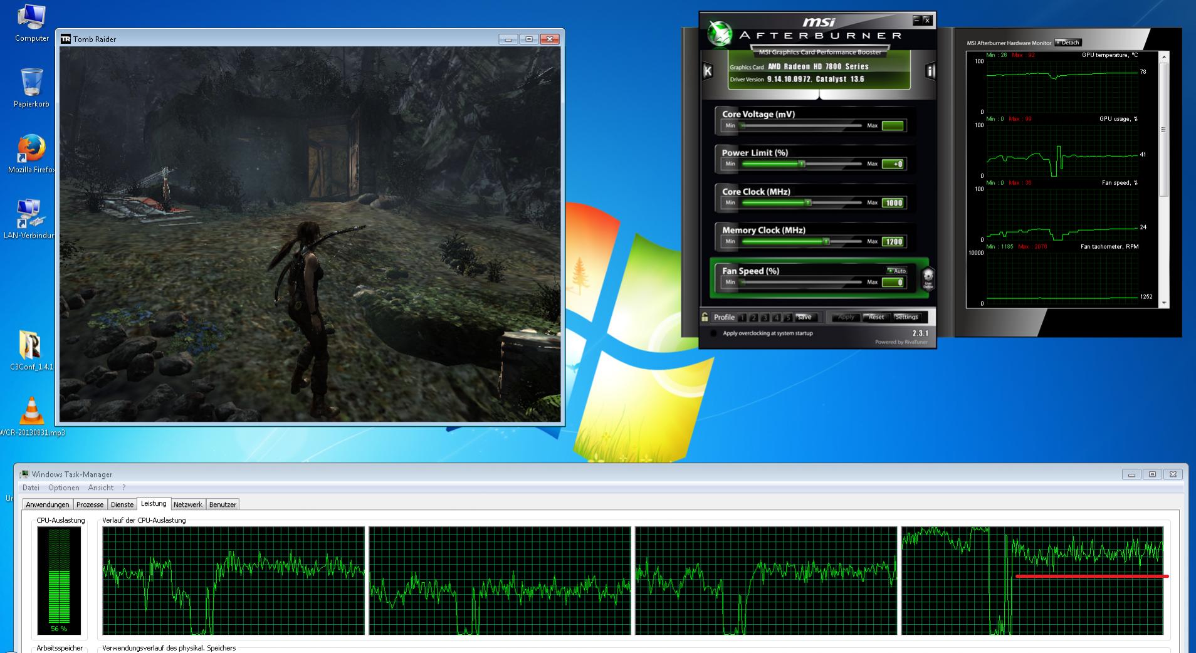Click the fan User Define gear icon
The height and width of the screenshot is (653, 1196).
(x=928, y=277)
